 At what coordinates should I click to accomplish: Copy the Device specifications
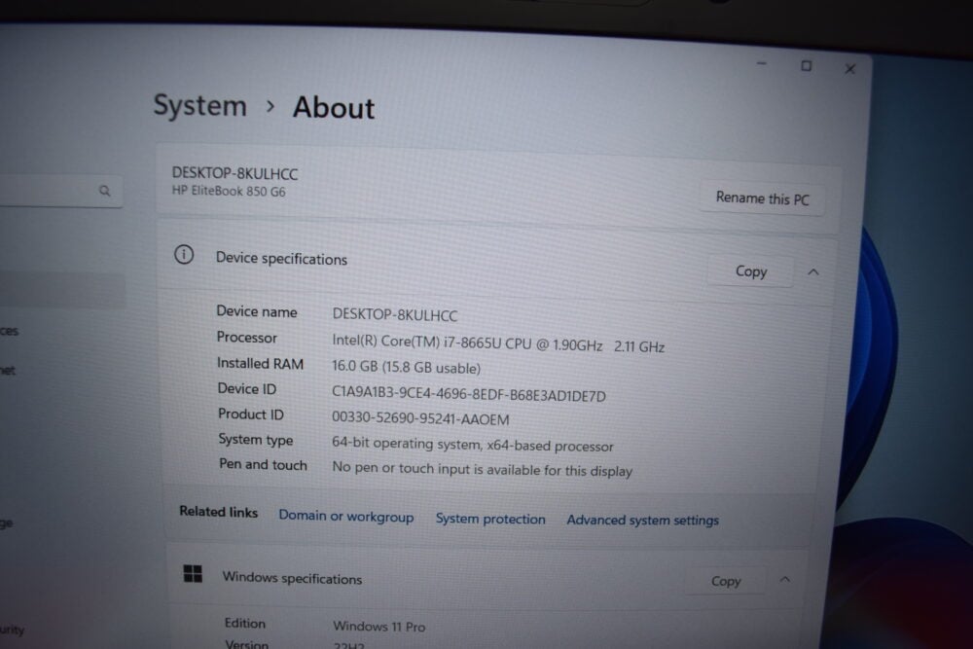coord(751,271)
